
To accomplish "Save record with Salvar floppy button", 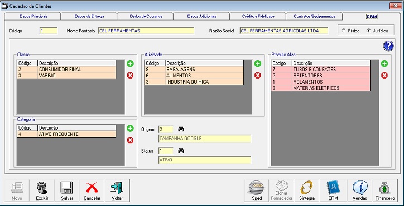I will [x=67, y=191].
